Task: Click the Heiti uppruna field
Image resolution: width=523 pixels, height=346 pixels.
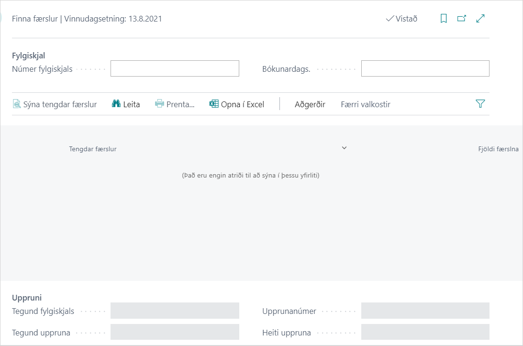Action: [425, 332]
